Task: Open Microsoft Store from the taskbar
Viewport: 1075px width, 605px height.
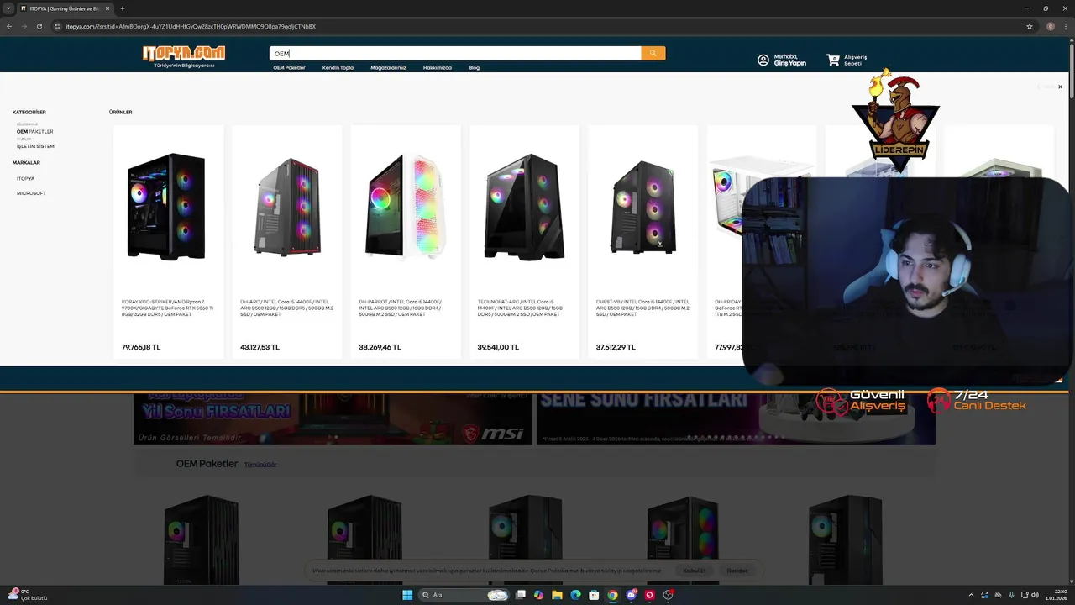Action: pyautogui.click(x=594, y=595)
